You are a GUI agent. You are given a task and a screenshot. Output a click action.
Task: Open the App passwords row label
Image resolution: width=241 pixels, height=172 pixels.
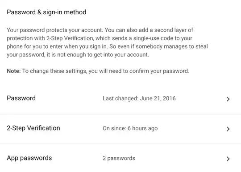point(29,158)
